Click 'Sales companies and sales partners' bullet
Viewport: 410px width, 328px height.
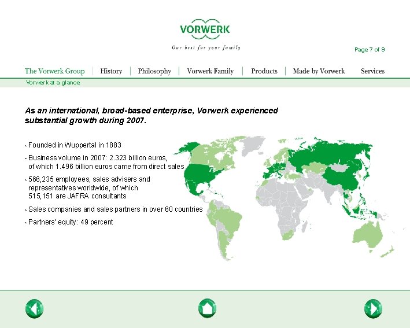click(115, 209)
